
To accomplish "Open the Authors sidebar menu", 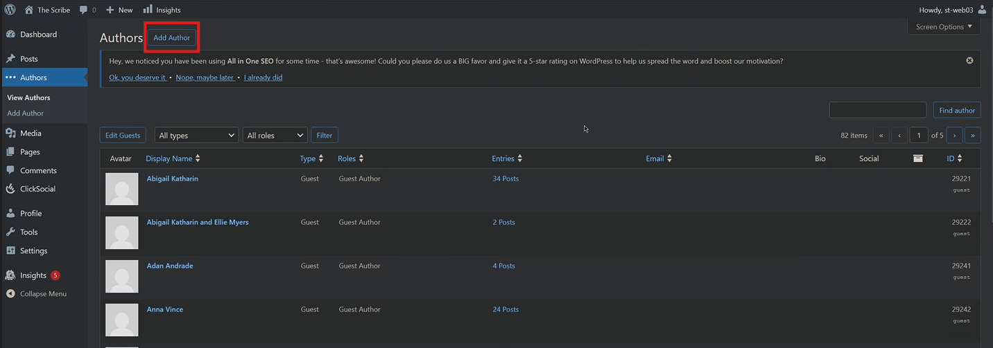I will click(x=44, y=77).
